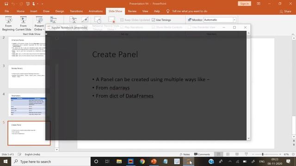Expand the Present Online dropdown arrow
Viewport: 296px width, 166px height.
(43, 30)
